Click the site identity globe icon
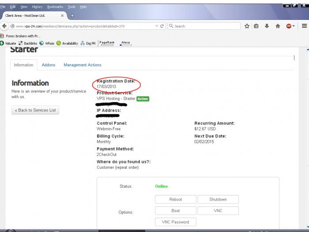Image resolution: width=309 pixels, height=232 pixels. point(12,26)
